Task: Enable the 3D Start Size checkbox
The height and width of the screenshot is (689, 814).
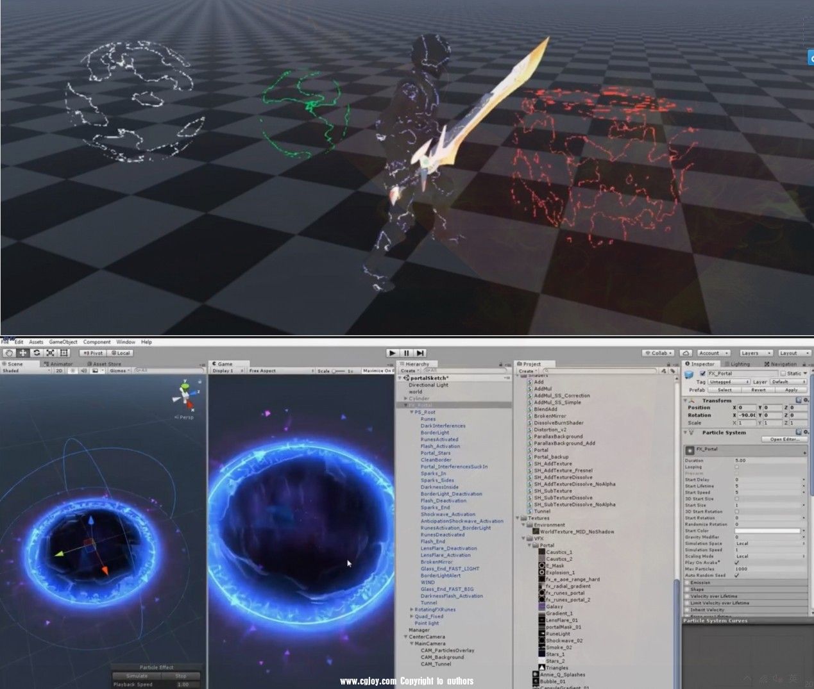Action: tap(736, 499)
